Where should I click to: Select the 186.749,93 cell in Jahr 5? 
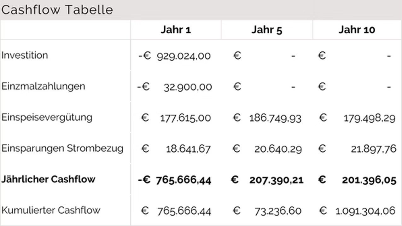coord(275,118)
